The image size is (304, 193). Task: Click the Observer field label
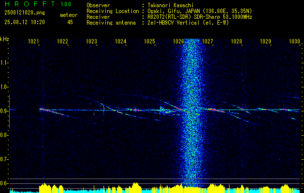[x=98, y=5]
